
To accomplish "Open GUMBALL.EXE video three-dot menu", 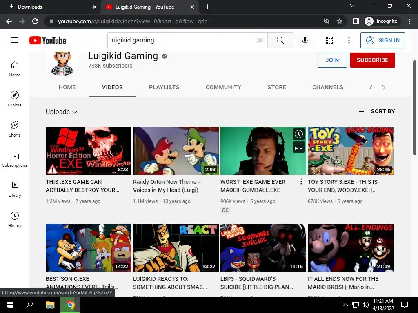I will [x=301, y=181].
